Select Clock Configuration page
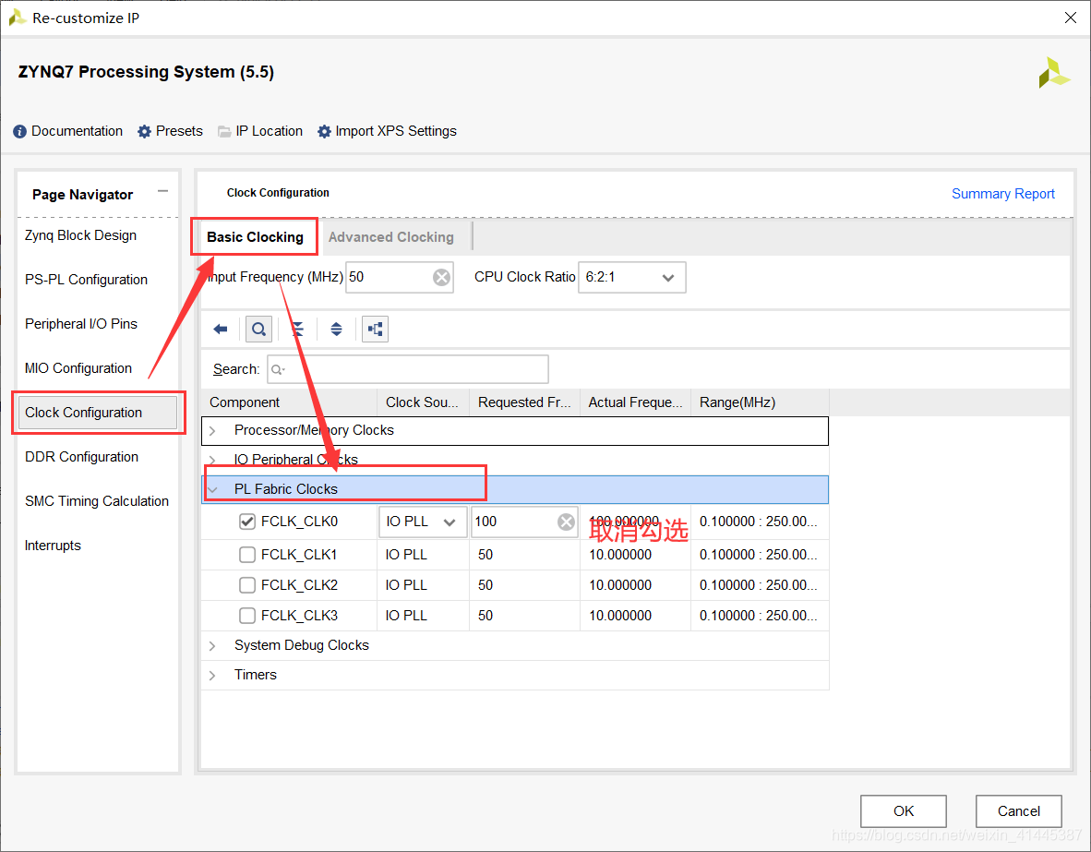1091x852 pixels. 98,413
